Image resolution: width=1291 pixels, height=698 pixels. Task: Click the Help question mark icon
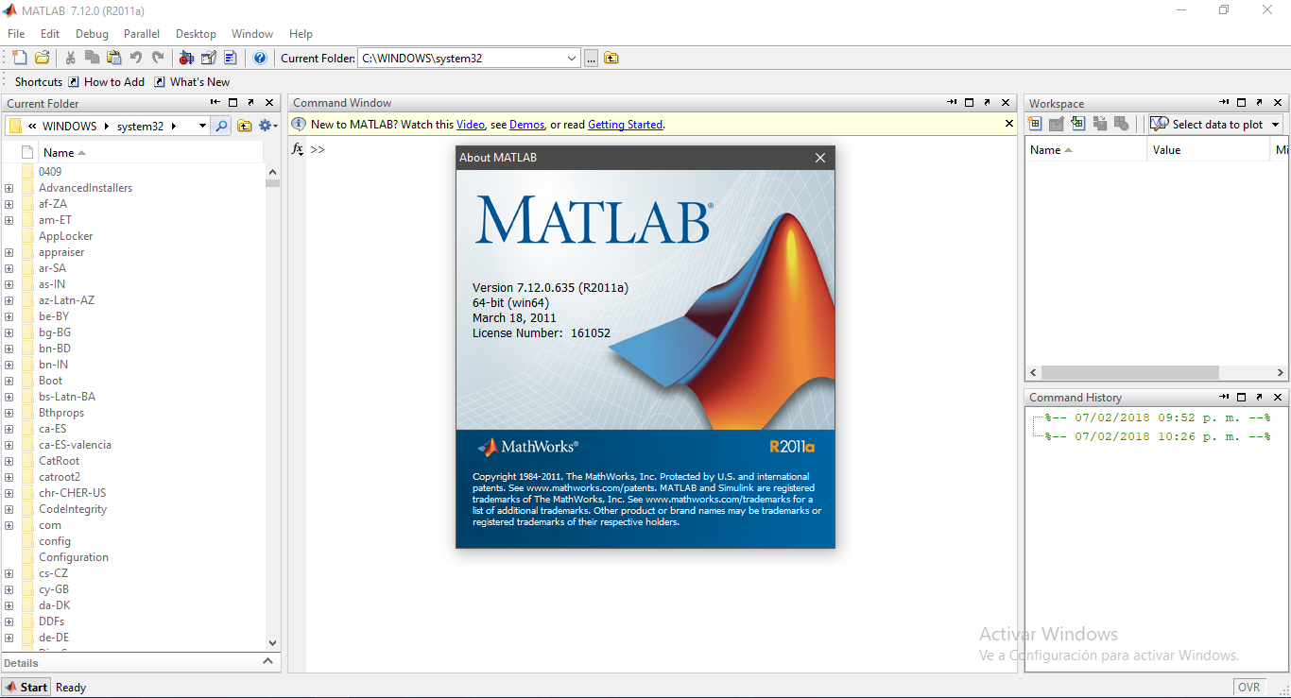point(258,57)
